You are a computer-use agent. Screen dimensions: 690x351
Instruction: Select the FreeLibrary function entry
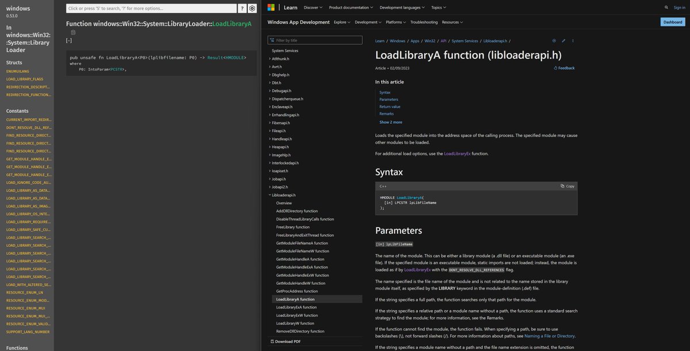coord(293,227)
